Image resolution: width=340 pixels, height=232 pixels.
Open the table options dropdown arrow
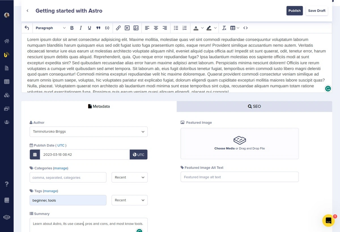coord(238,28)
